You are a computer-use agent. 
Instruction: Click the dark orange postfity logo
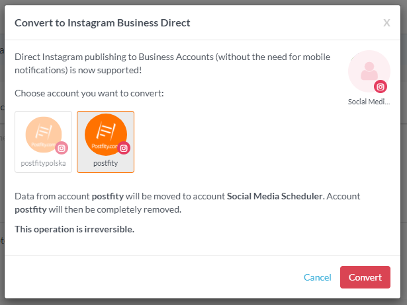(105, 134)
